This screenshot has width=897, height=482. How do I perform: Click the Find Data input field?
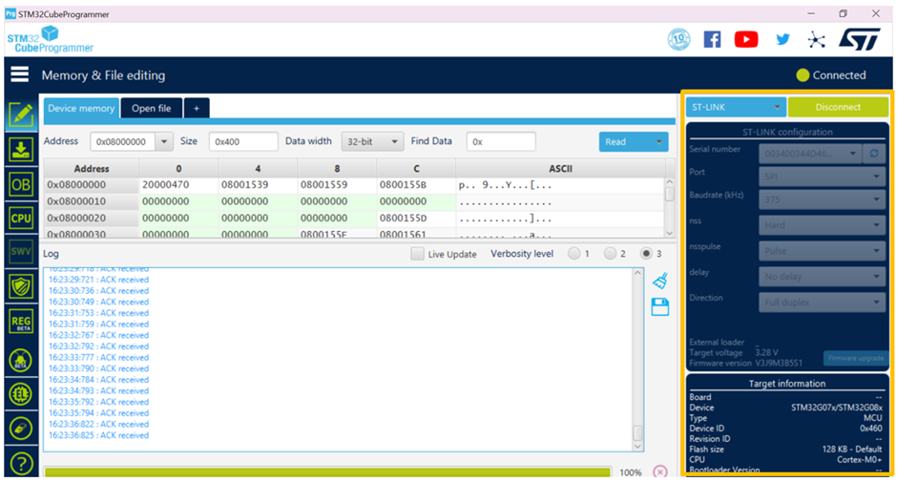pyautogui.click(x=501, y=141)
